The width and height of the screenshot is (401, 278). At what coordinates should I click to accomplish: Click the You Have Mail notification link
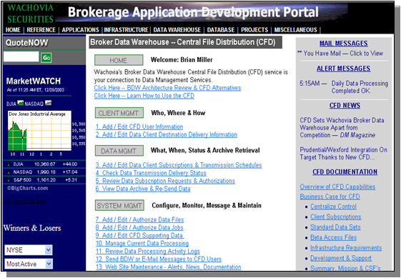340,53
